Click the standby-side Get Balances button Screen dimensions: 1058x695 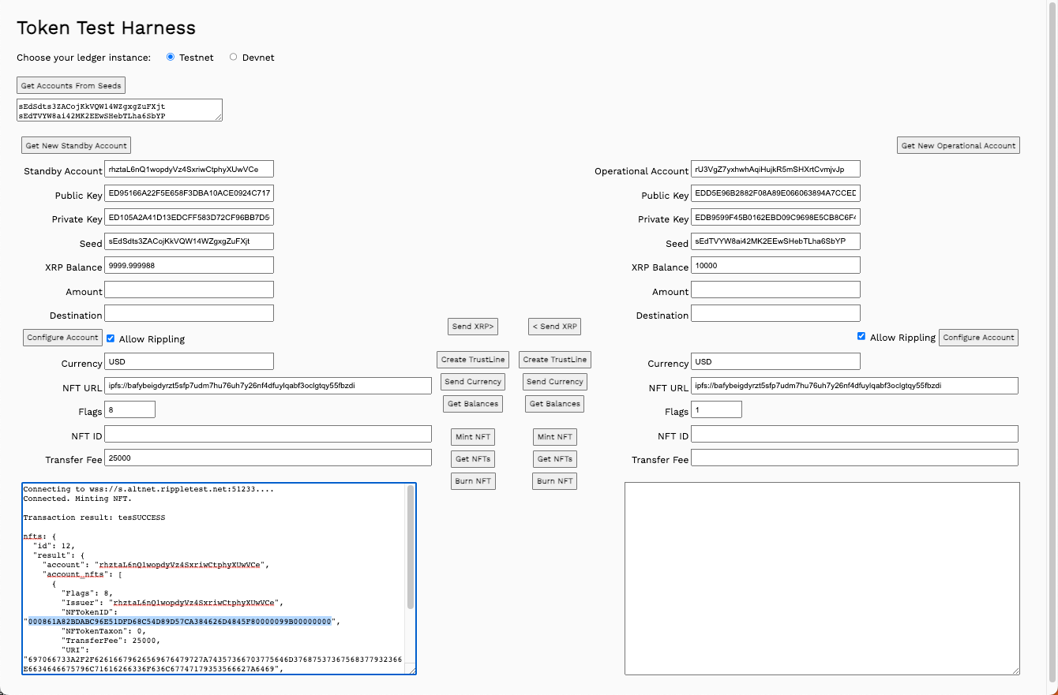tap(473, 404)
